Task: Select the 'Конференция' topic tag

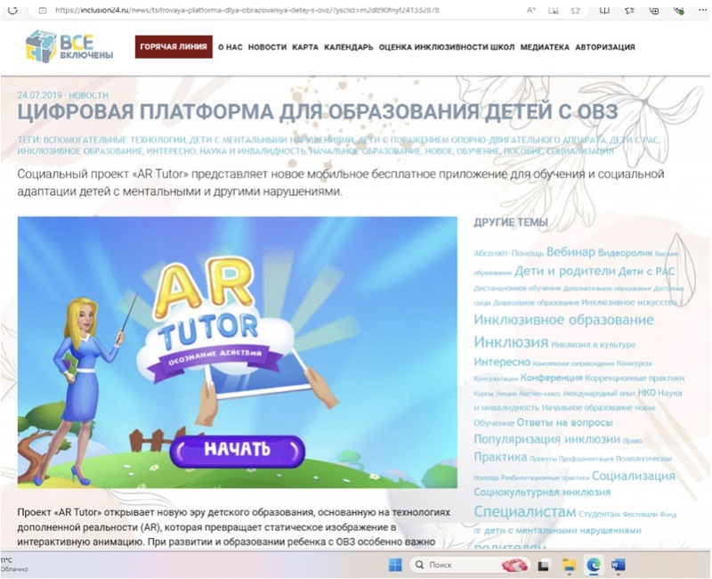Action: [x=551, y=378]
